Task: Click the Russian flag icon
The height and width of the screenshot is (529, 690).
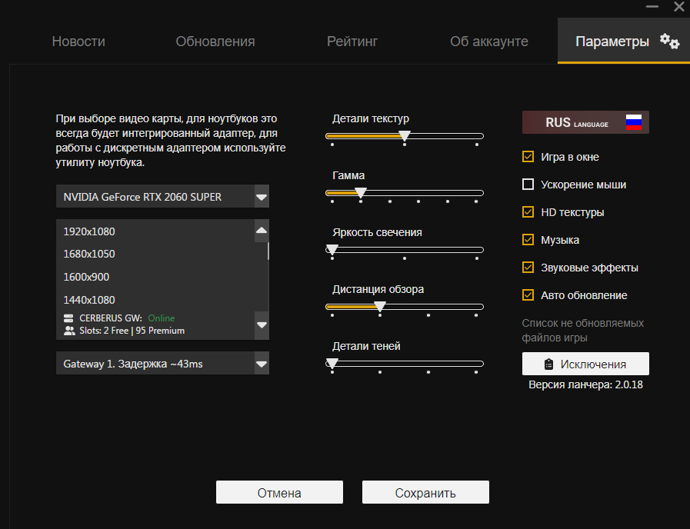Action: pyautogui.click(x=634, y=122)
